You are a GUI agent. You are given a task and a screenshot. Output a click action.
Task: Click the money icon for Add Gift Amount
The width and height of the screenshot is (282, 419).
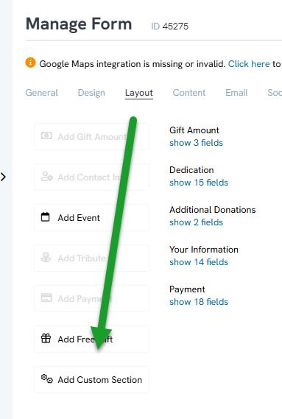pyautogui.click(x=46, y=135)
